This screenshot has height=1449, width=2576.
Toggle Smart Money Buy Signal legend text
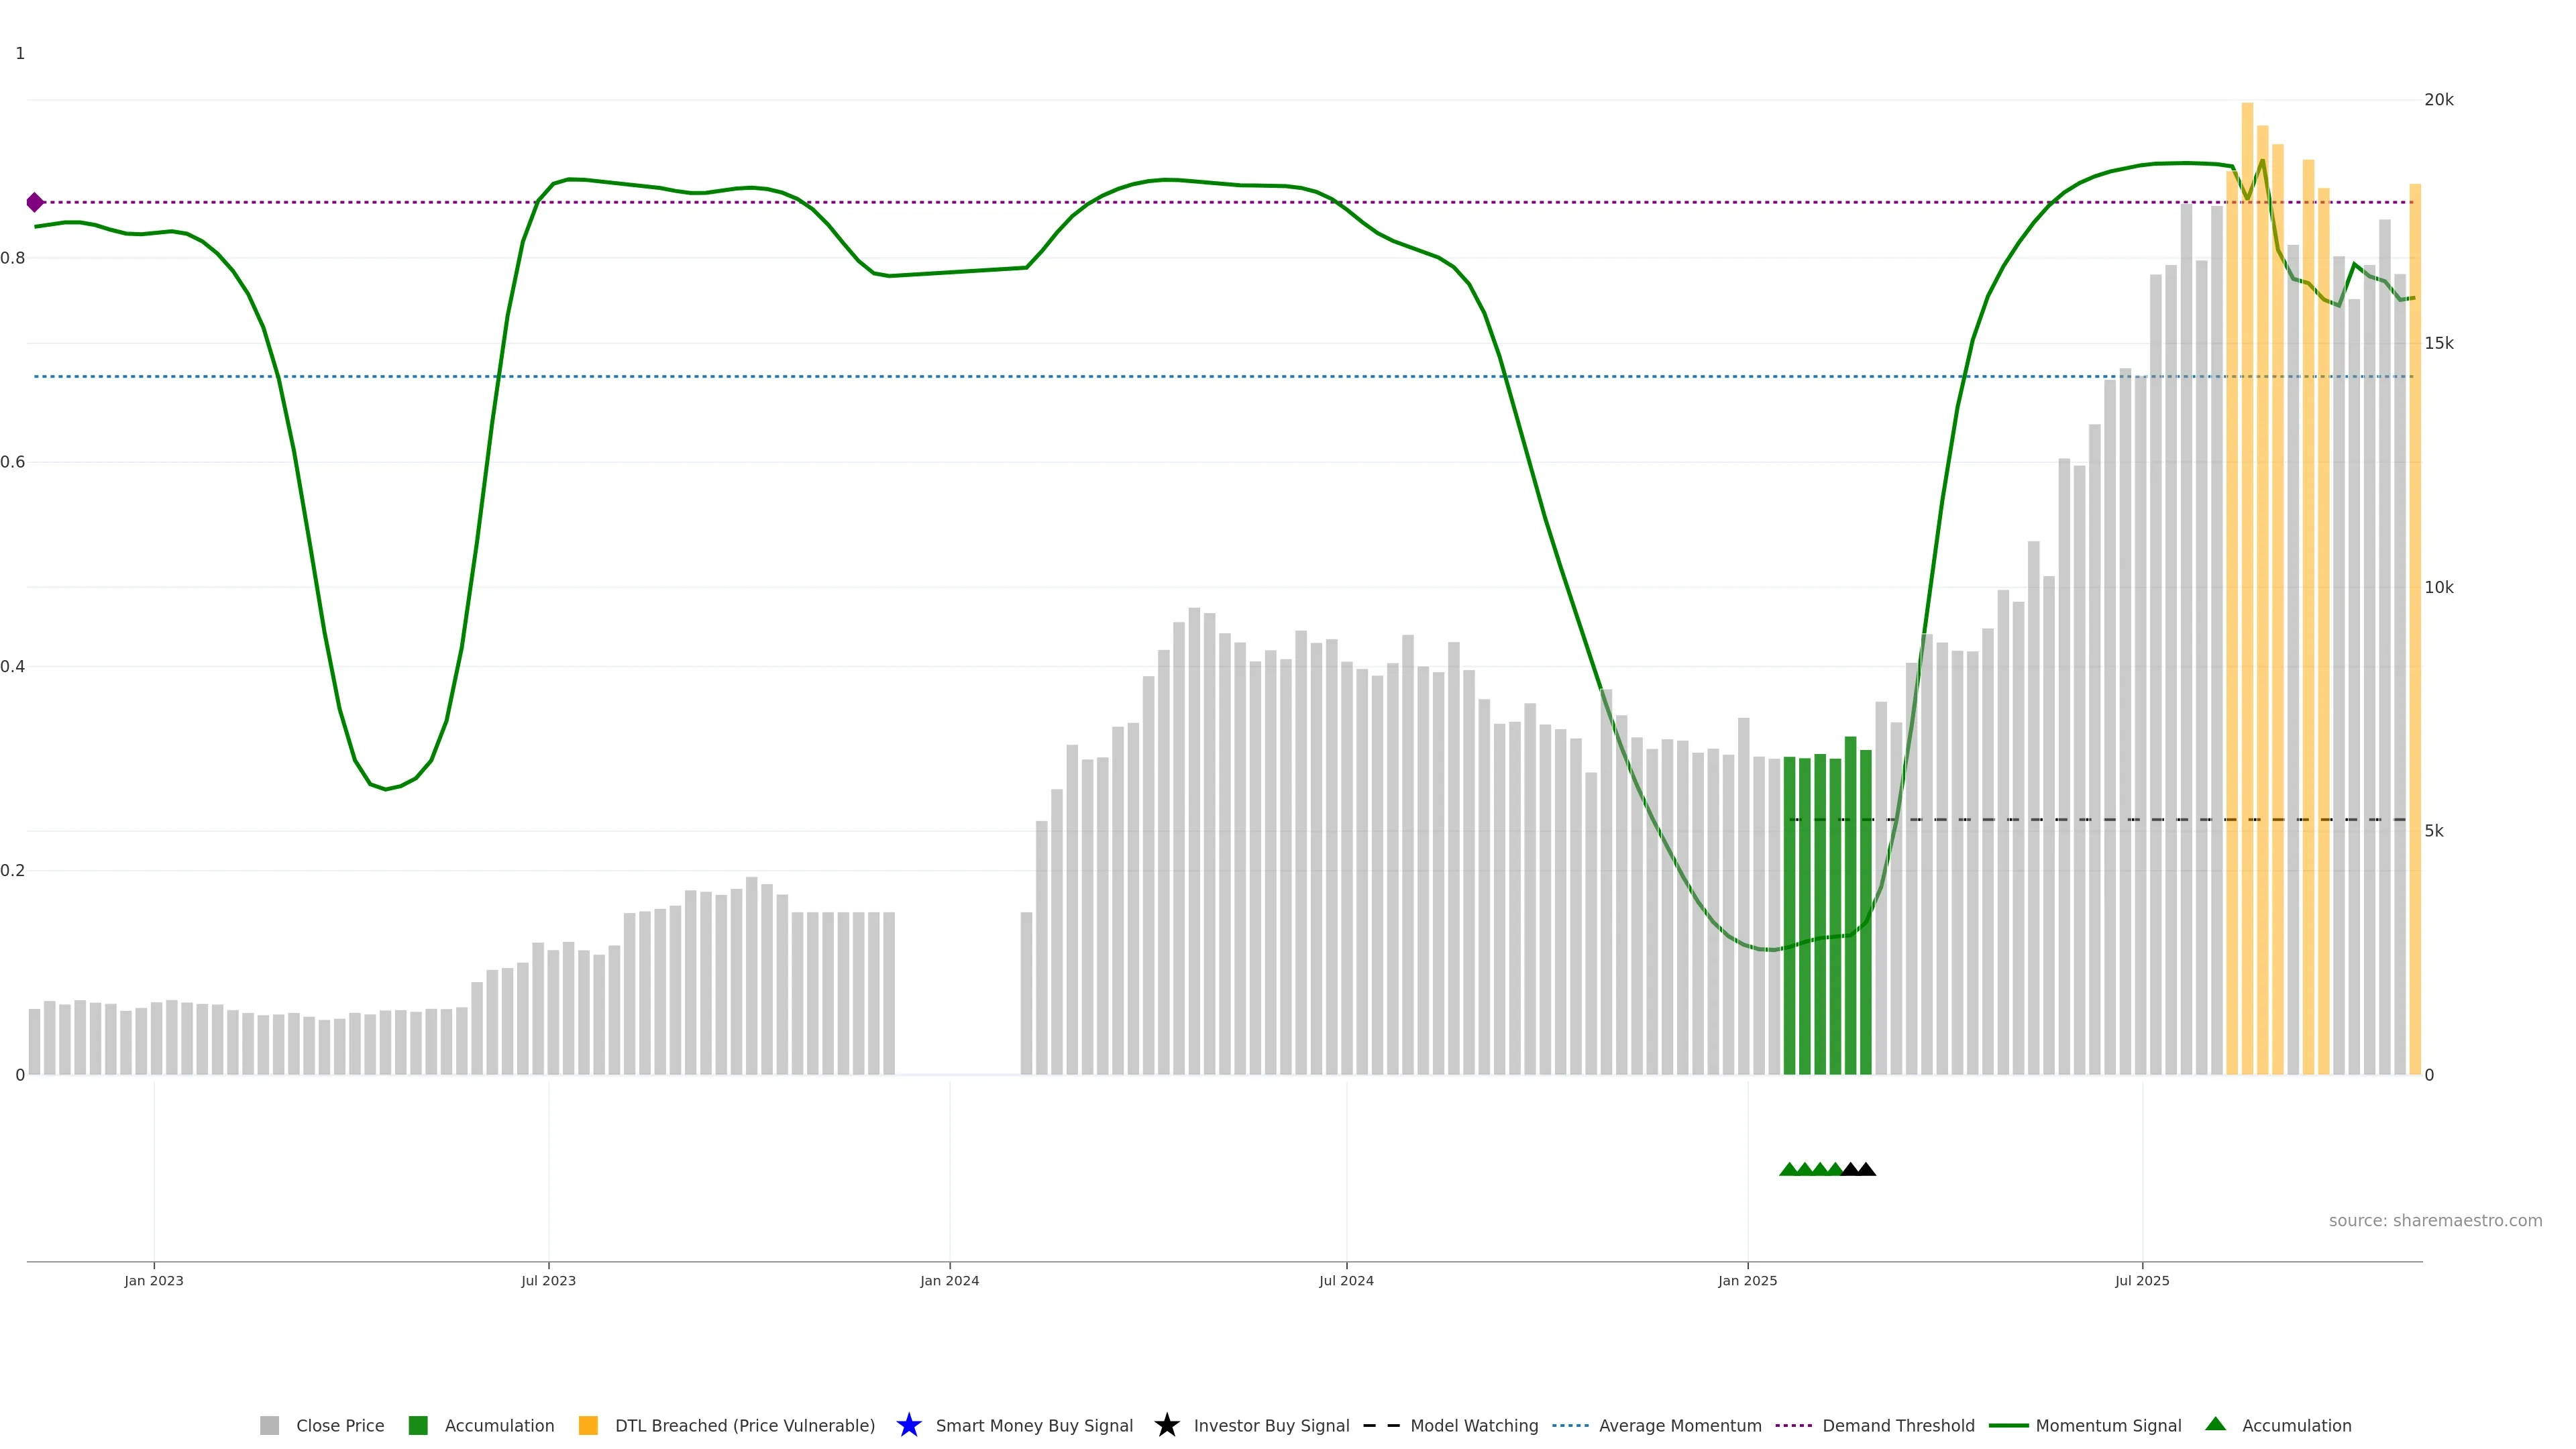click(x=1034, y=1425)
